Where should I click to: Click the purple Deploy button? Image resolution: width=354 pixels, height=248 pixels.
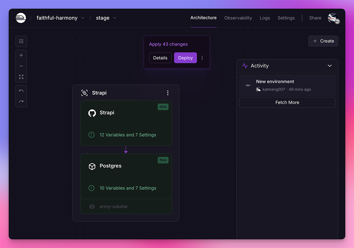click(186, 58)
